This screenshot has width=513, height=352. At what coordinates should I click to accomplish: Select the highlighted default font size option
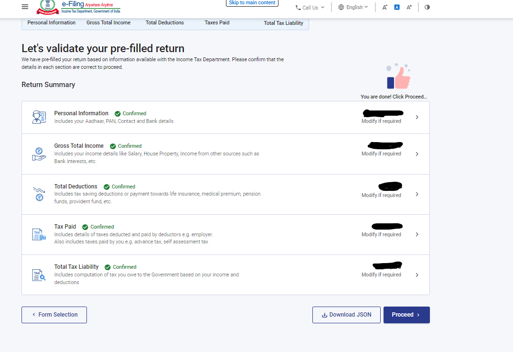tap(397, 7)
